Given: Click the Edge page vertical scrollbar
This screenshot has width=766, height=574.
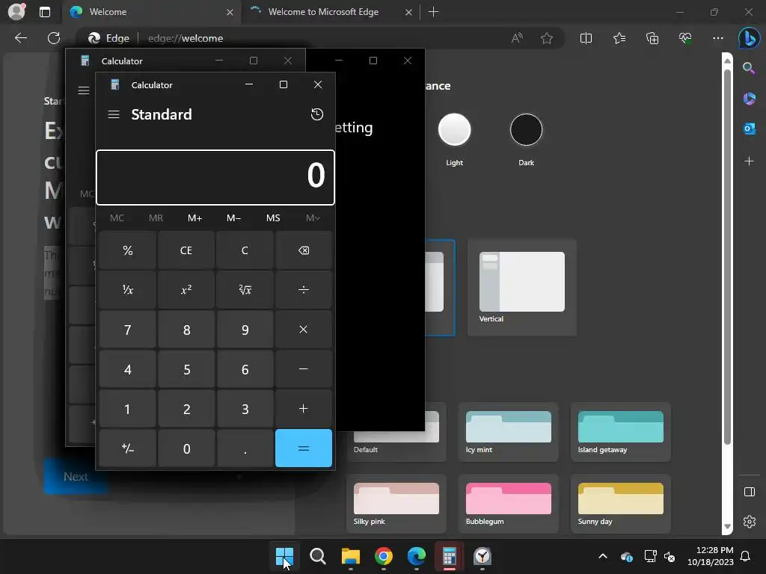Looking at the screenshot, I should (727, 257).
